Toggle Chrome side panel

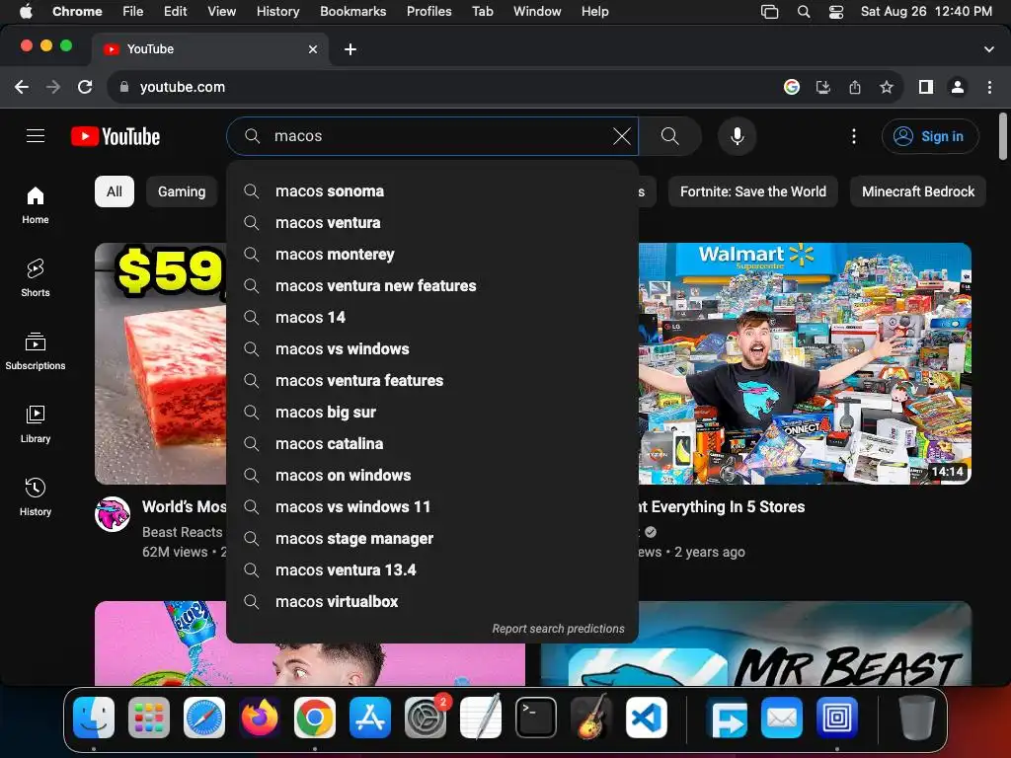(926, 87)
